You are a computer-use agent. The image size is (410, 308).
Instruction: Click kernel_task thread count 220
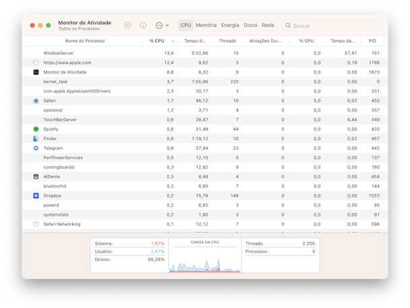(234, 82)
